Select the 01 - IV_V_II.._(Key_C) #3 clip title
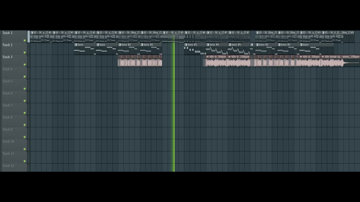The width and height of the screenshot is (360, 202). tap(339, 33)
